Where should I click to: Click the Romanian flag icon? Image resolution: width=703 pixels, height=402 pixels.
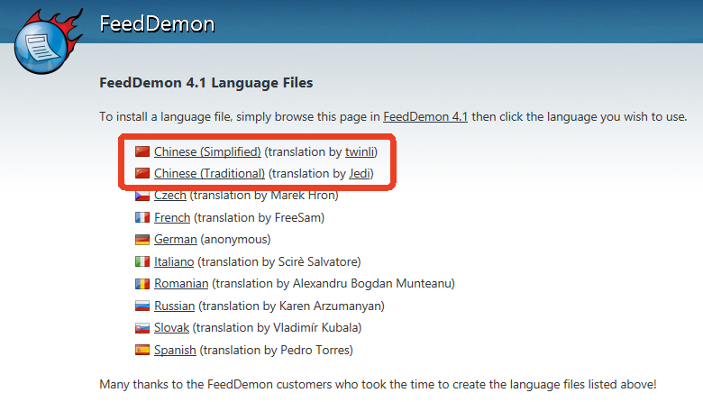(142, 284)
